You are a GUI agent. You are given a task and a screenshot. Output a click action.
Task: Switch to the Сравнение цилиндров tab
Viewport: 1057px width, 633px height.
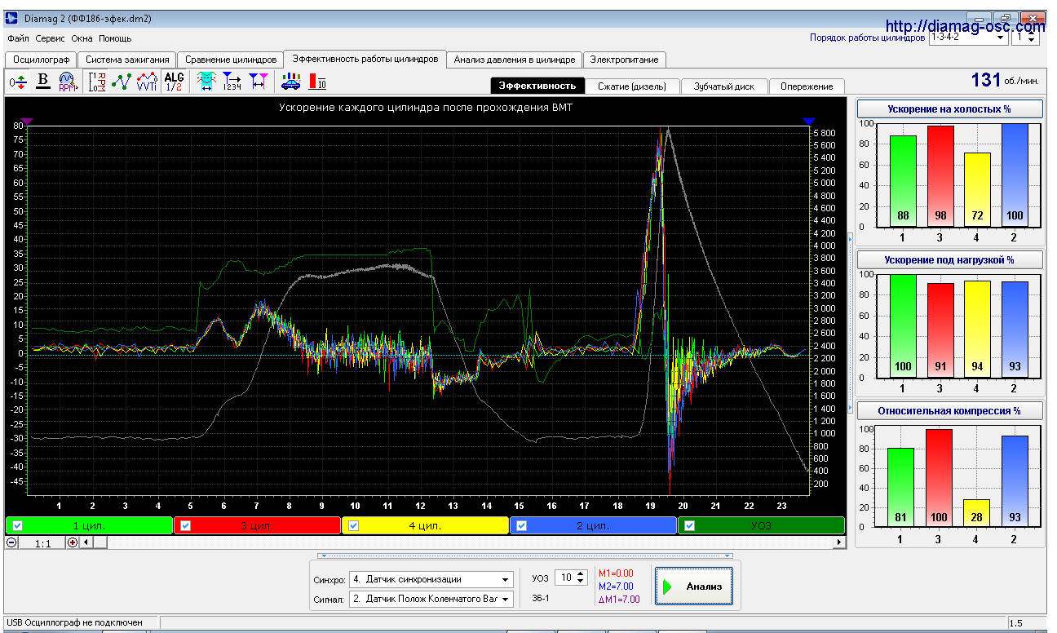click(x=231, y=60)
